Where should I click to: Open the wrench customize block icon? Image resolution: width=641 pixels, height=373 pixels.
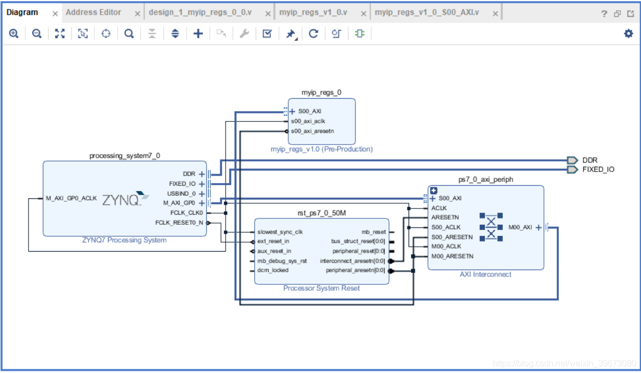click(x=244, y=34)
